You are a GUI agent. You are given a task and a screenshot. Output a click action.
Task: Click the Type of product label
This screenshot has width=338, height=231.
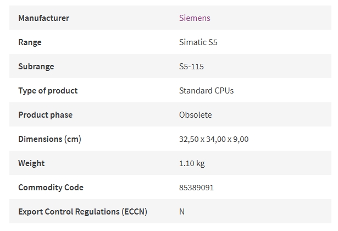tap(48, 91)
